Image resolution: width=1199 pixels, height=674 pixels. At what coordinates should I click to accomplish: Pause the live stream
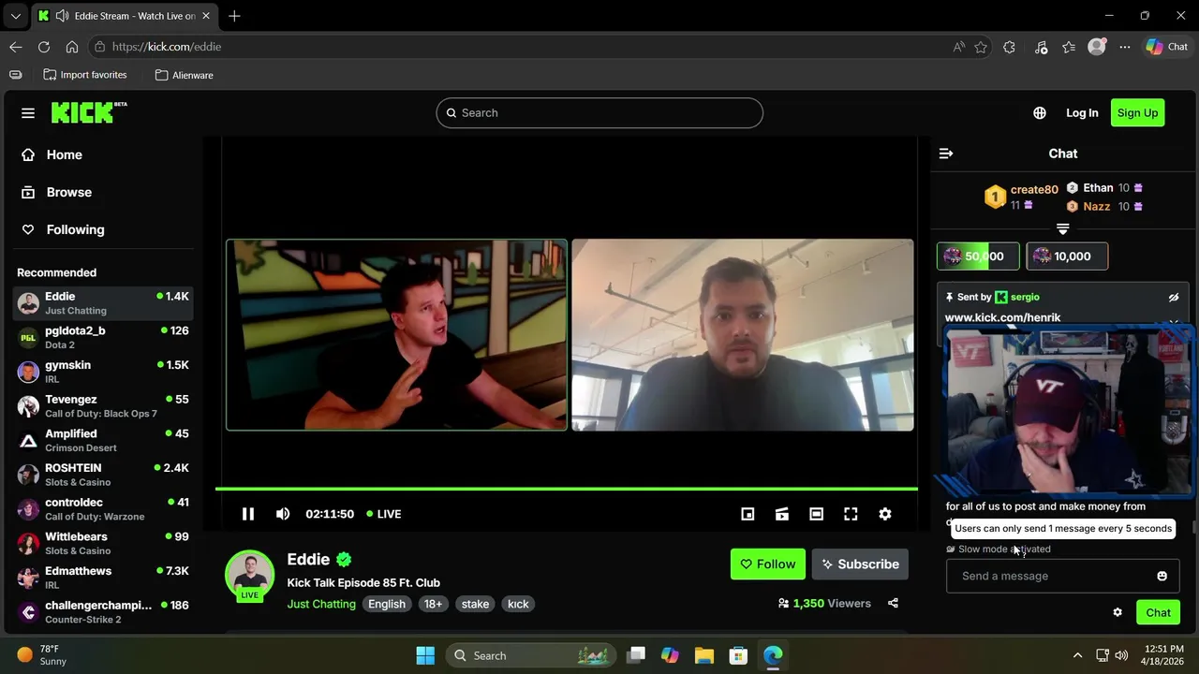click(x=248, y=514)
